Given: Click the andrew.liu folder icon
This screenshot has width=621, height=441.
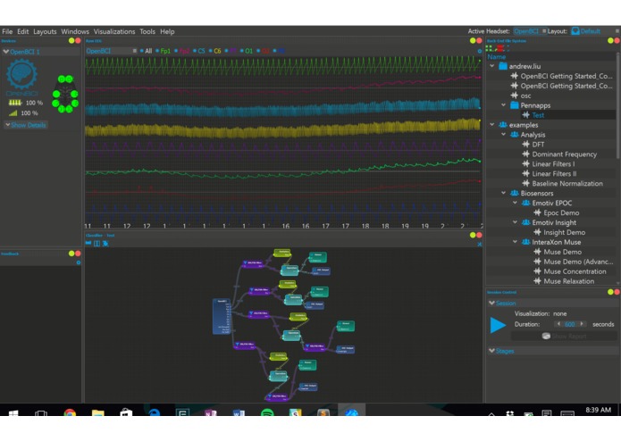Looking at the screenshot, I should coord(503,66).
